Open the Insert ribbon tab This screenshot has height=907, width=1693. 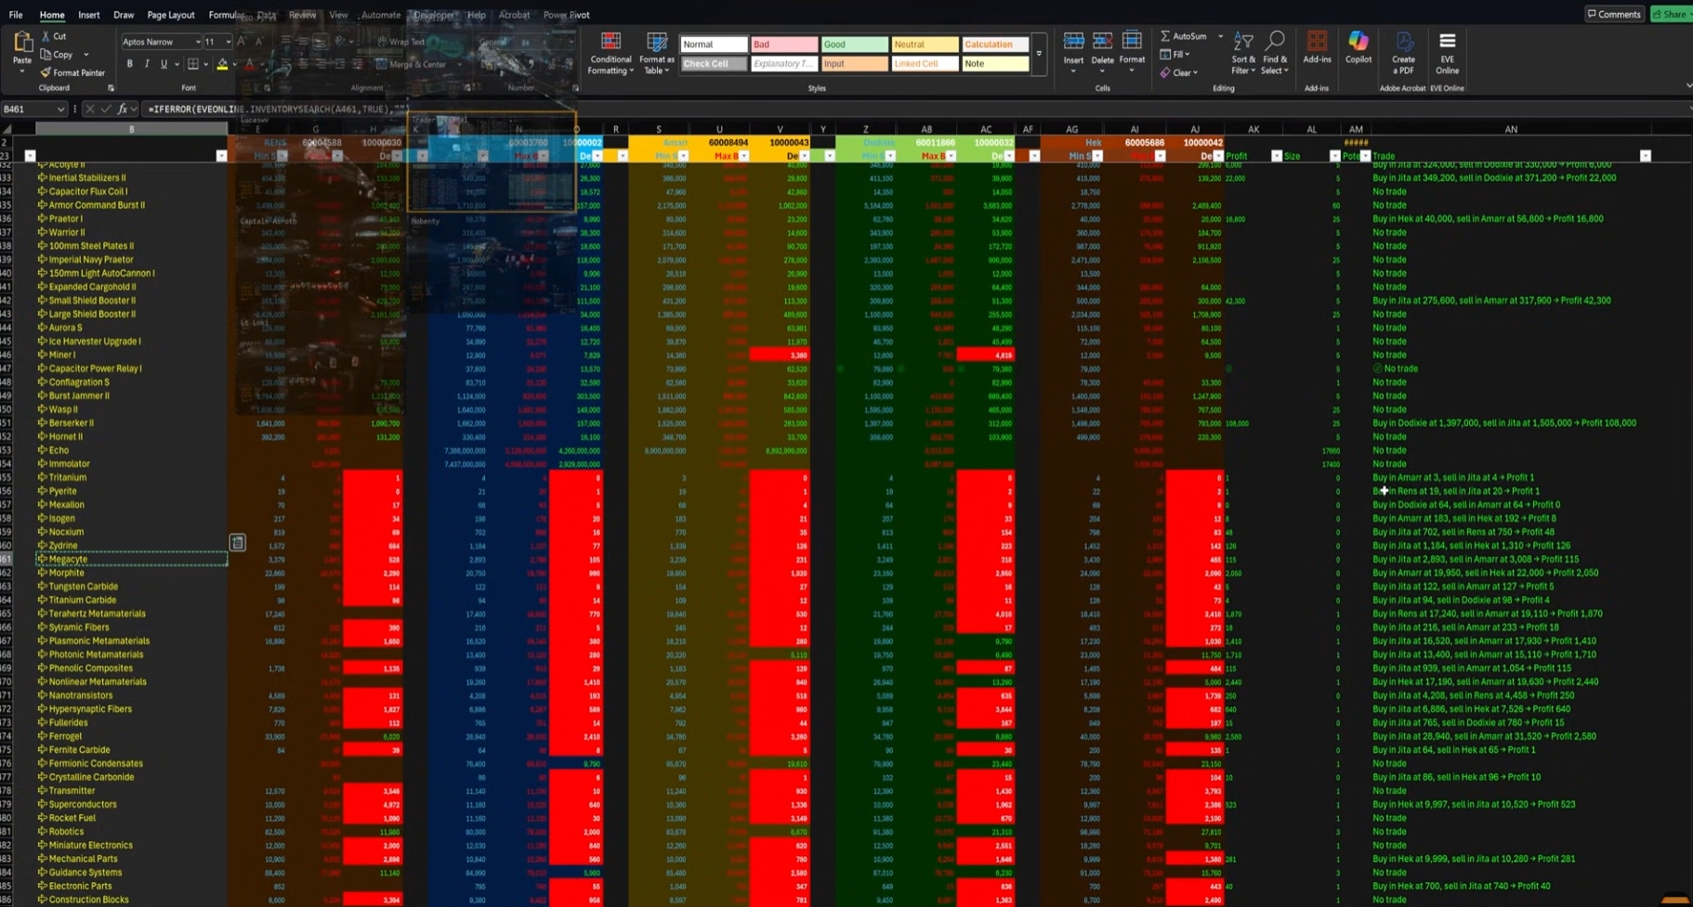(89, 15)
